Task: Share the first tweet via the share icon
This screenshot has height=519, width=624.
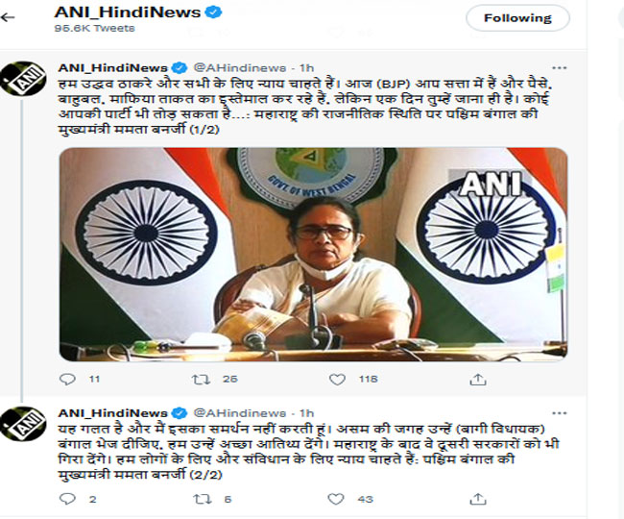Action: (477, 380)
